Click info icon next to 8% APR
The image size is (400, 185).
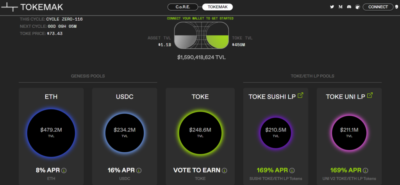(64, 171)
